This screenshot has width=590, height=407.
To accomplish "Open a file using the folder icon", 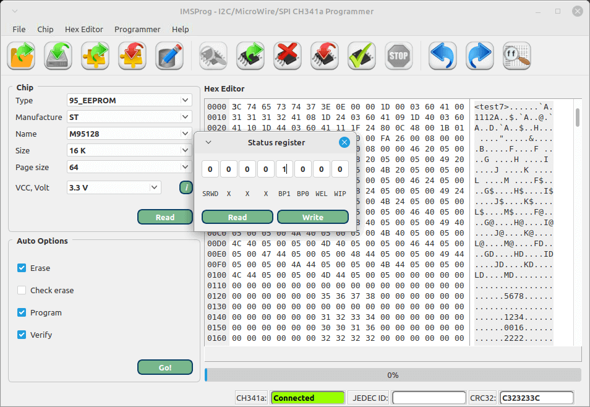I will pyautogui.click(x=22, y=56).
